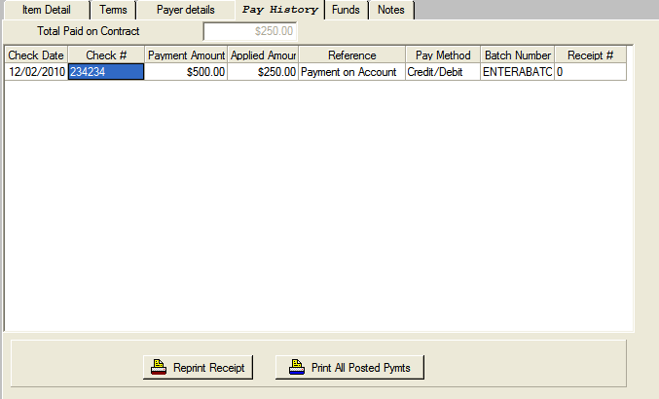The image size is (659, 399).
Task: Sort by Check Date column header
Action: [36, 55]
